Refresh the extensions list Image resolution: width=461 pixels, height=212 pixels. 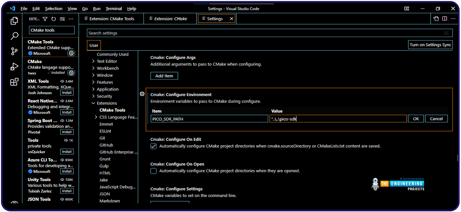point(53,19)
